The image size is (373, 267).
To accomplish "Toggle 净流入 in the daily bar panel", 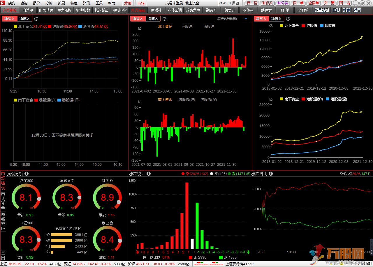I will [x=153, y=19].
